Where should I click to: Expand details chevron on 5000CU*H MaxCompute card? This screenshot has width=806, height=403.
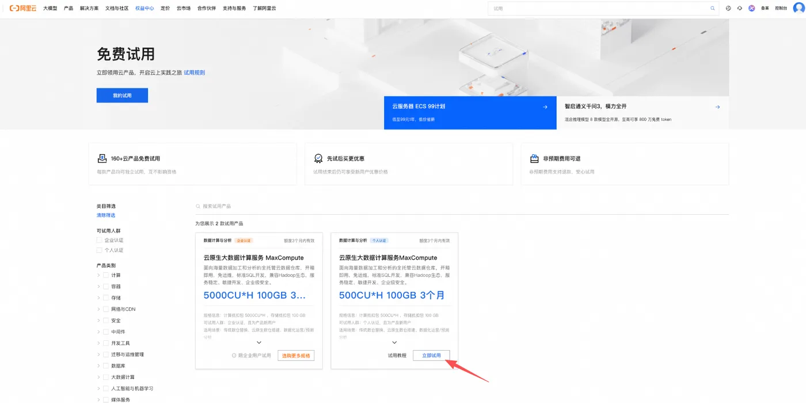[x=259, y=343]
